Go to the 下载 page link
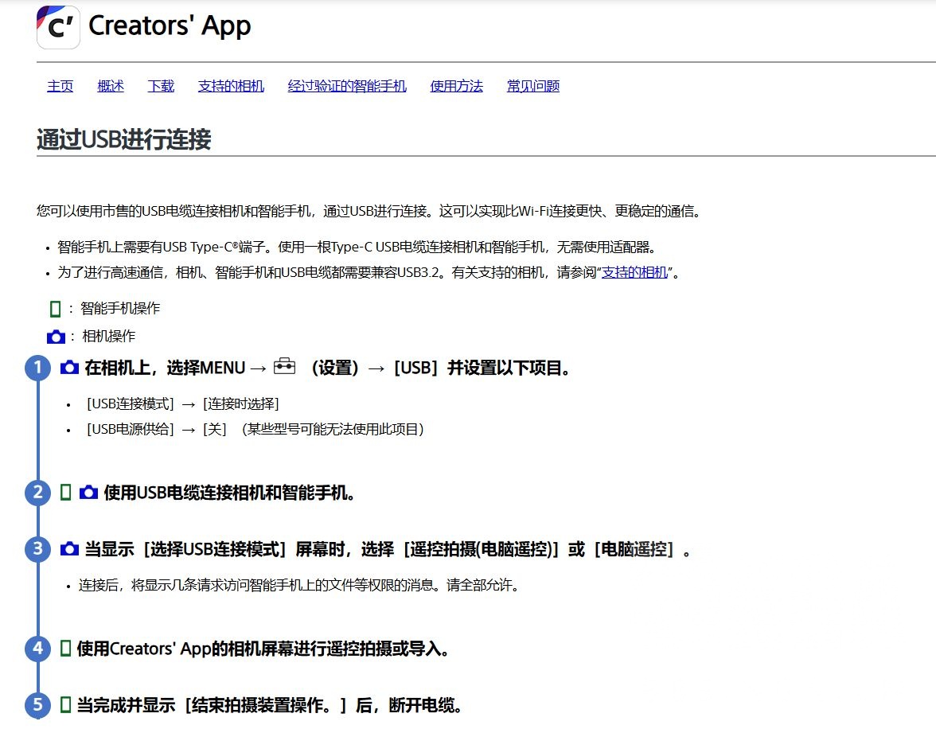 [161, 86]
